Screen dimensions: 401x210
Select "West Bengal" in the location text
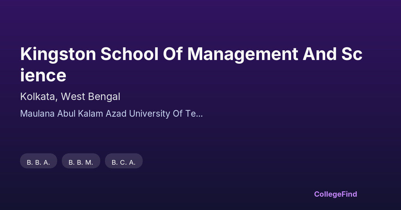90,97
